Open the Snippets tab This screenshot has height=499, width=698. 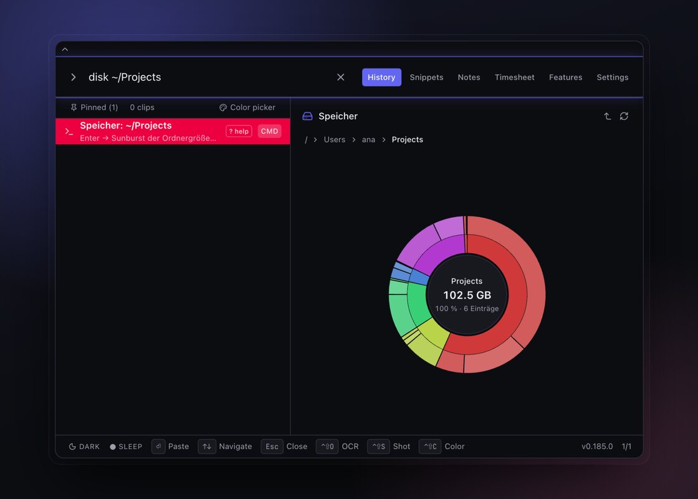coord(426,77)
